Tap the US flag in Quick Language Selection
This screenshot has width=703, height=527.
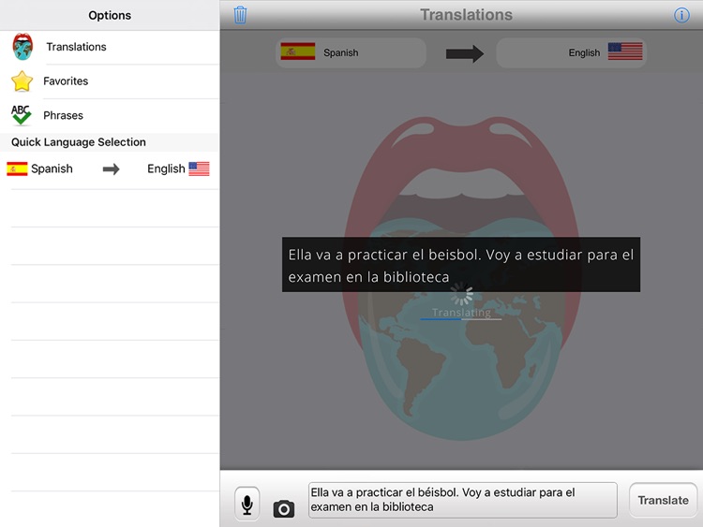[199, 169]
